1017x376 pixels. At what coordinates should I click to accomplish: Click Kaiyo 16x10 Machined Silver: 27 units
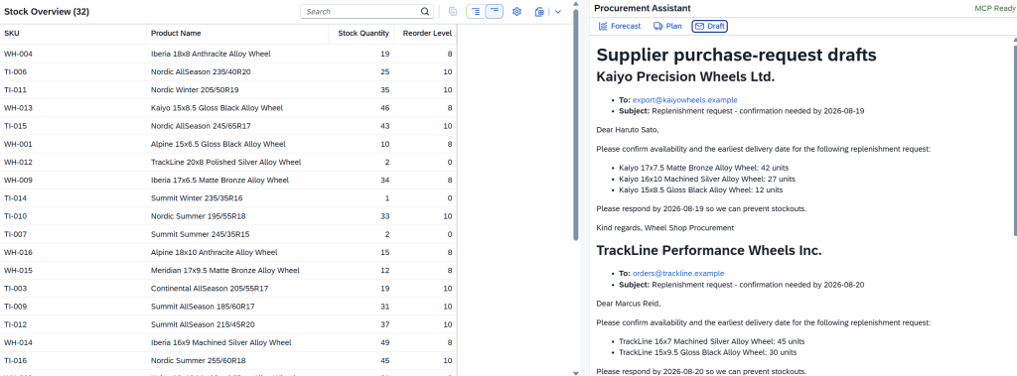pos(707,179)
